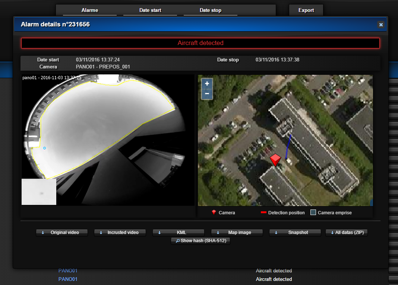The height and width of the screenshot is (285, 398).
Task: Close the Alarm details dialog
Action: click(381, 25)
